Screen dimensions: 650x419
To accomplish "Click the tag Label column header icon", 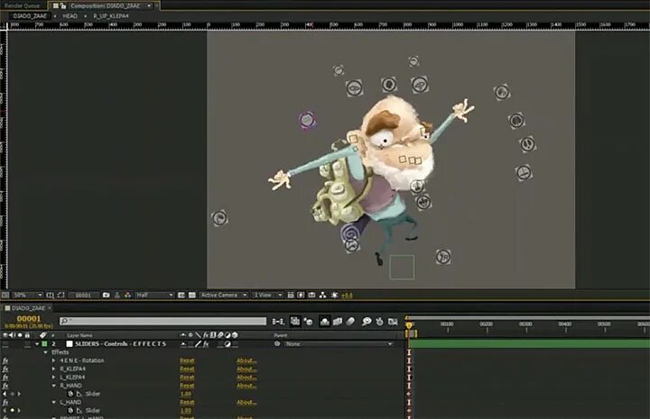I will point(42,335).
